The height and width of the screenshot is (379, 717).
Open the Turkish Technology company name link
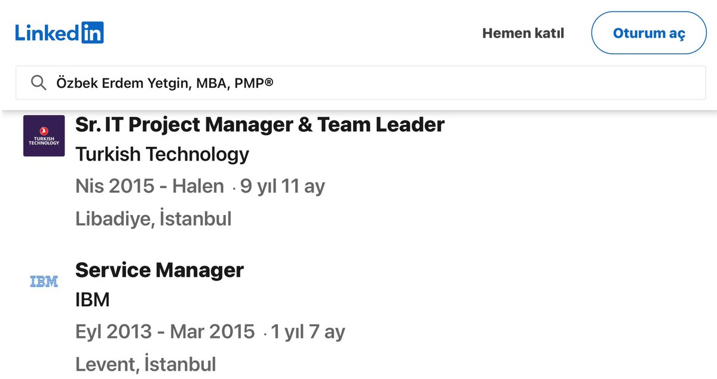162,155
